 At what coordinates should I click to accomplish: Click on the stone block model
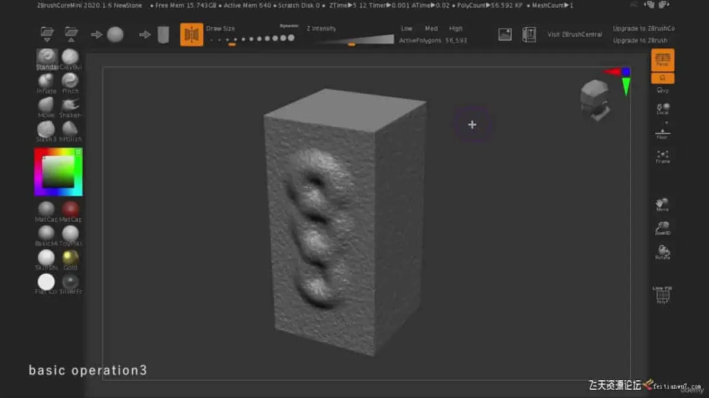344,221
